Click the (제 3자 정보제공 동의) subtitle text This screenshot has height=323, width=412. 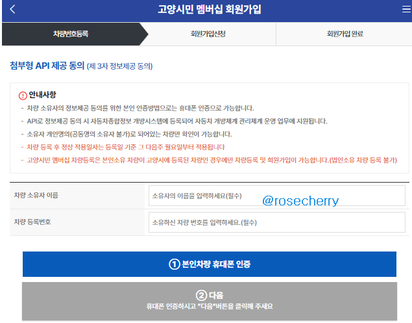click(119, 66)
